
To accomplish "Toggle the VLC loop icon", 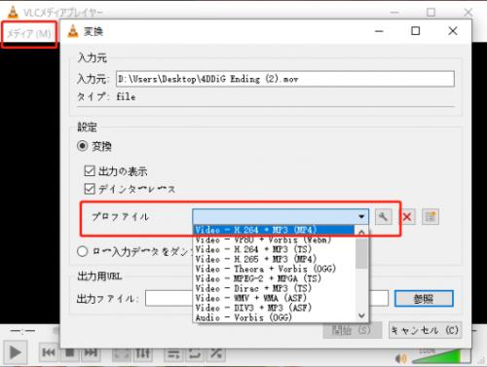I will [195, 353].
